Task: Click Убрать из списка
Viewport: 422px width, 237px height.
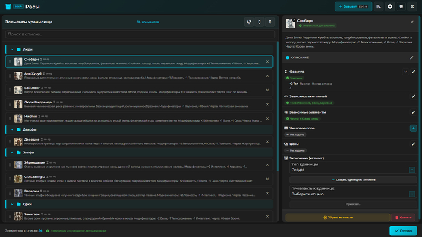Action: 338,217
